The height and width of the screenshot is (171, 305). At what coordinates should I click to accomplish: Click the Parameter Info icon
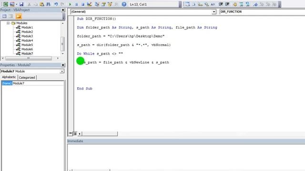[x=206, y=4]
